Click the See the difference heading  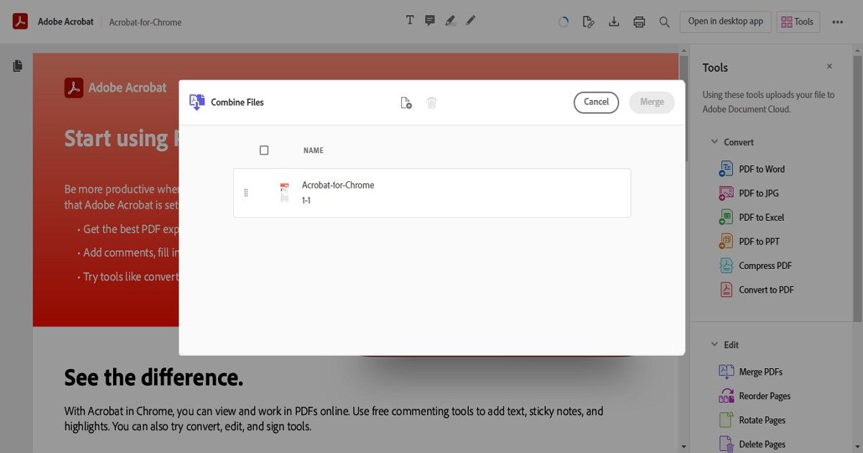[x=154, y=377]
